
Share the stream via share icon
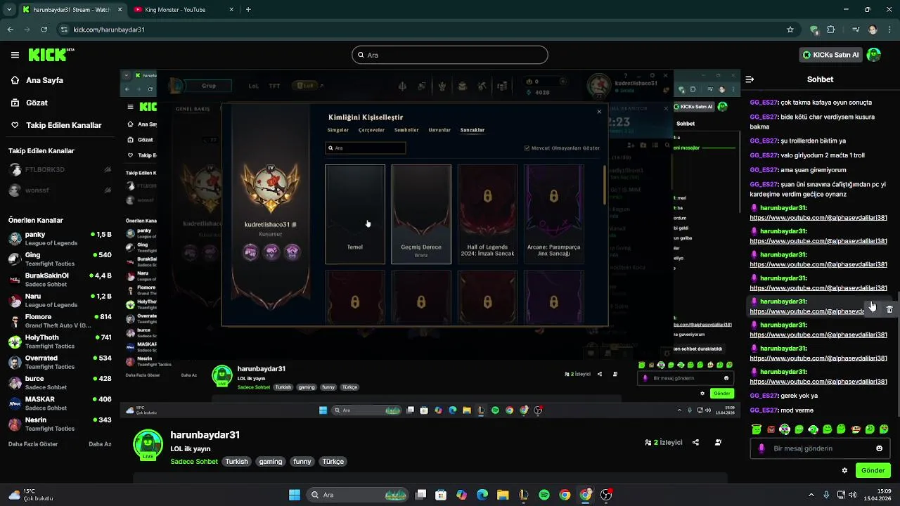click(695, 442)
